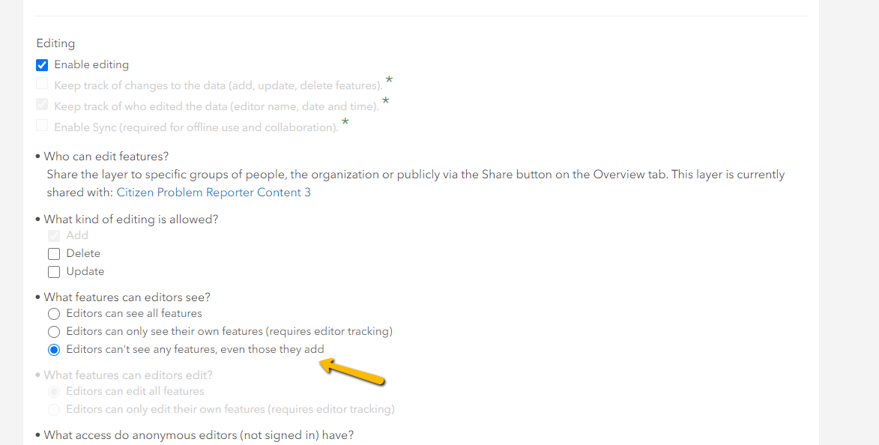Select 'Editors can only edit their own features'

point(53,409)
